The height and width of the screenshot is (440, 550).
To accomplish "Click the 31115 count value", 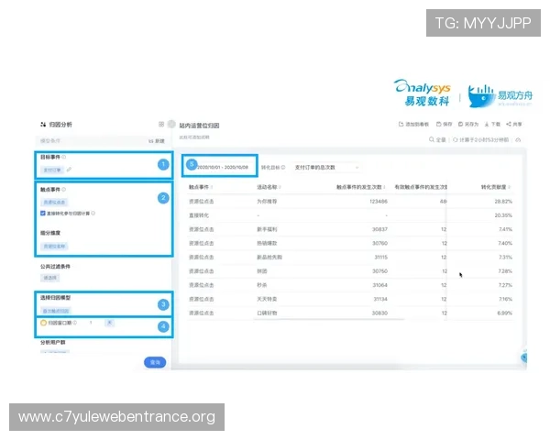I will coord(381,258).
